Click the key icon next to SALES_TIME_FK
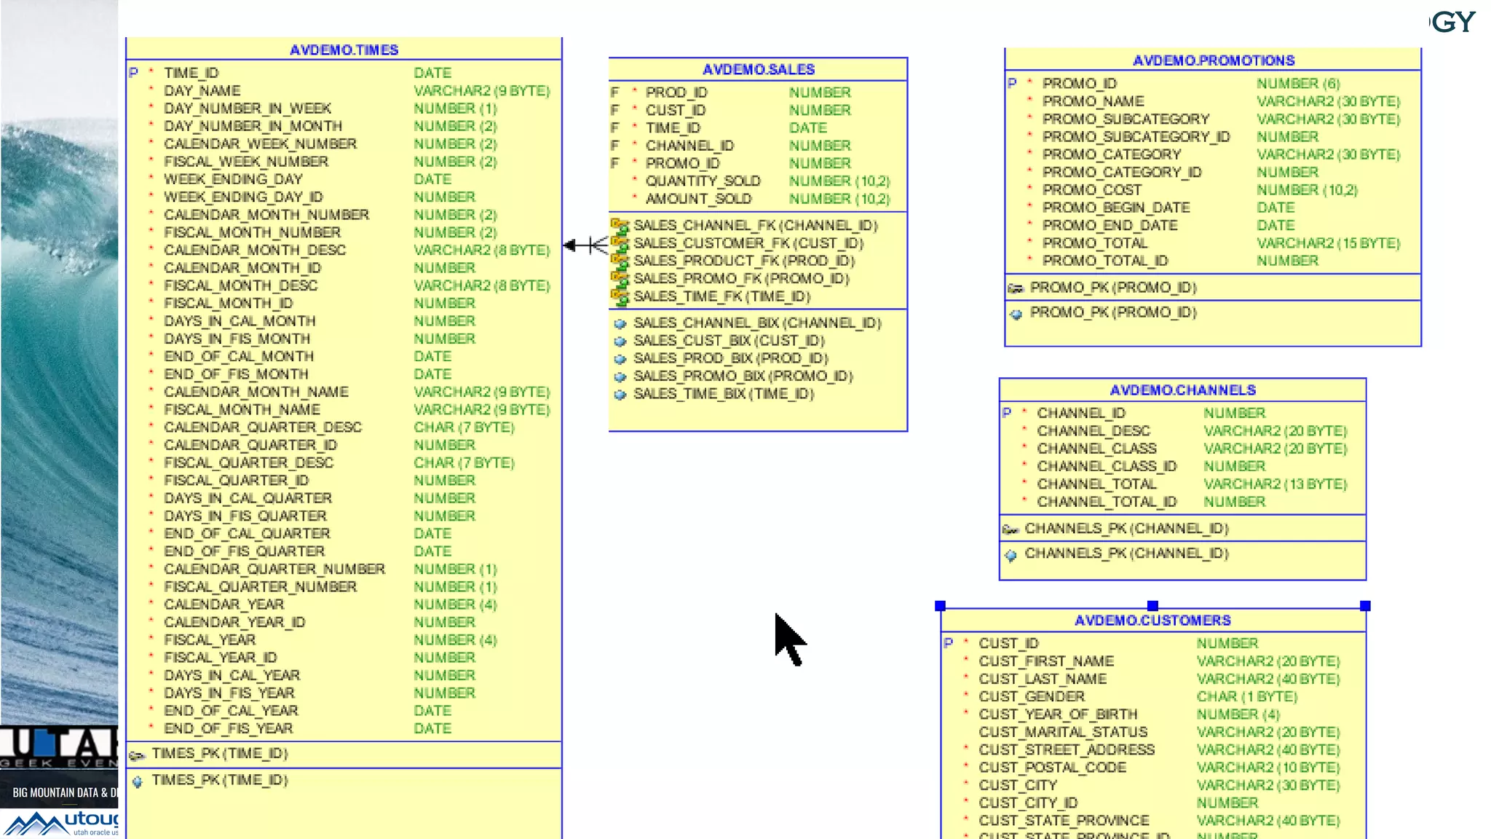The image size is (1491, 839). tap(620, 296)
